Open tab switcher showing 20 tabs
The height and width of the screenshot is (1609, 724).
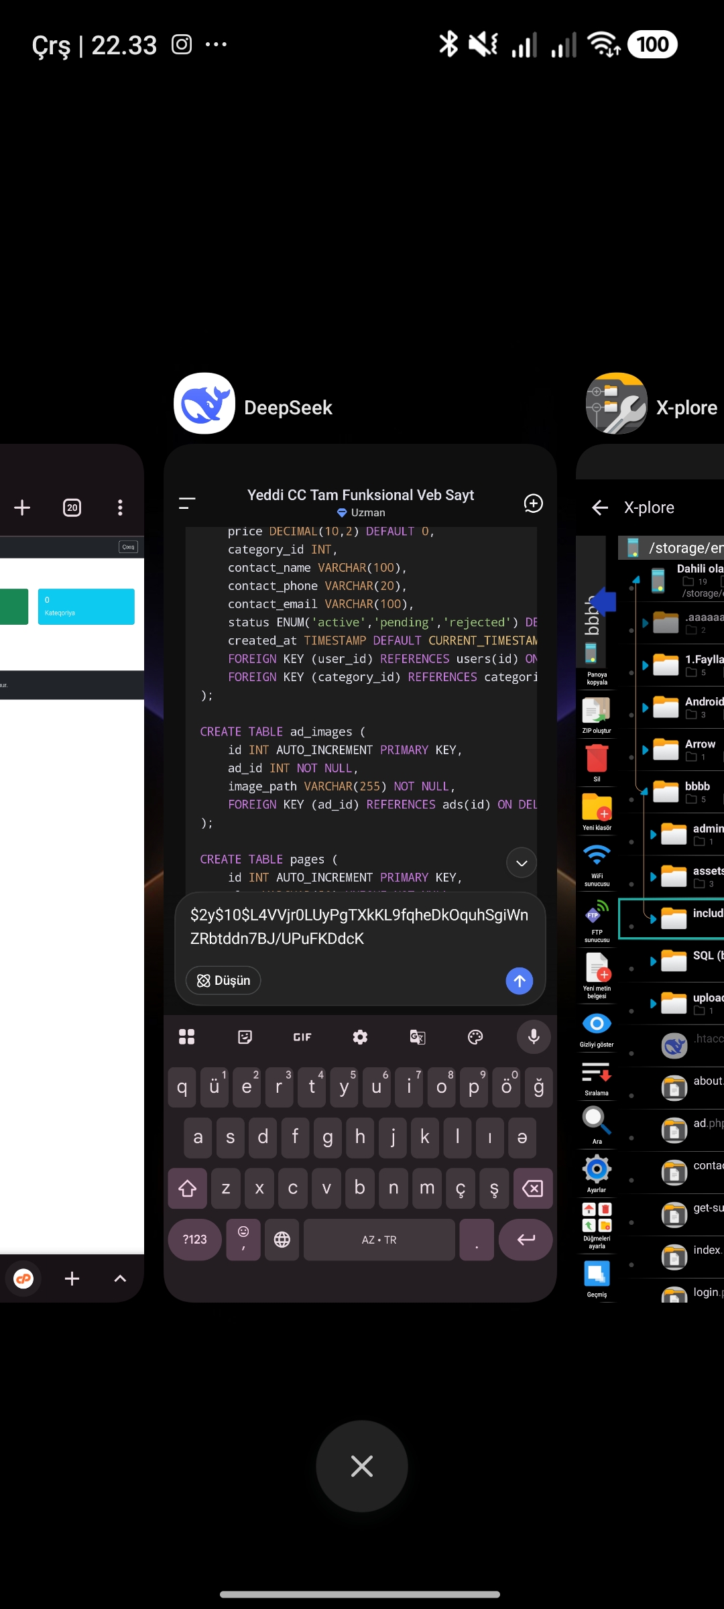pos(72,508)
